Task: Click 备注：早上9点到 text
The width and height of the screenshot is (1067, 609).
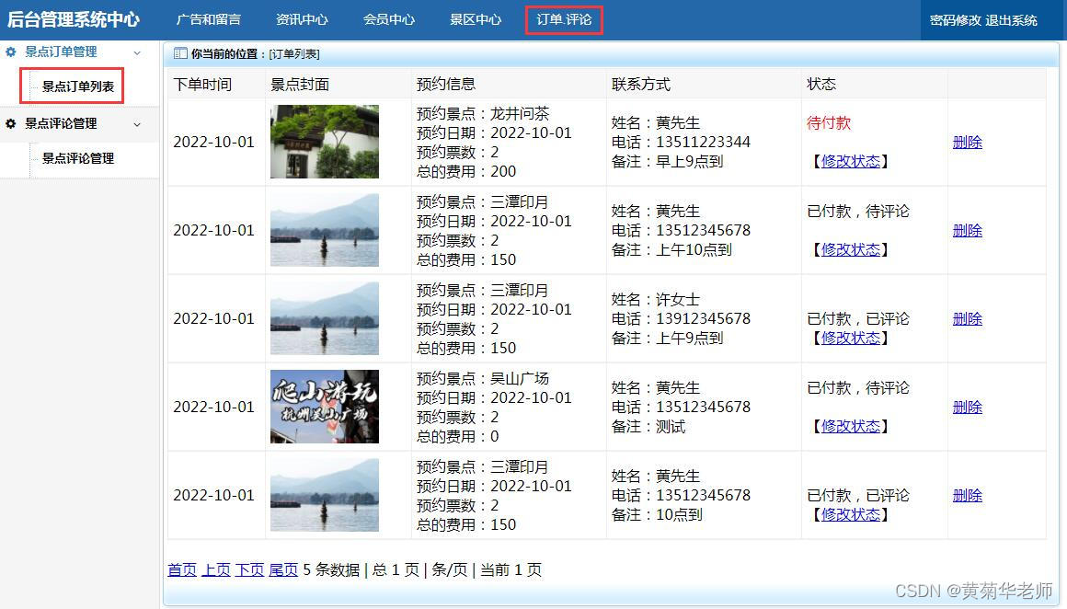Action: pyautogui.click(x=667, y=162)
